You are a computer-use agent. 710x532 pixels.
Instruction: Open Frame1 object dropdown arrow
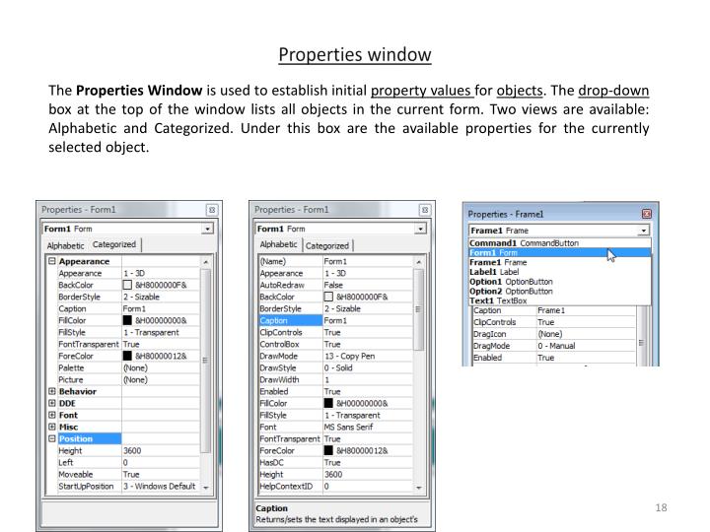click(643, 231)
